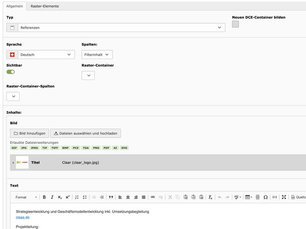
Task: Justify the text
Action: coord(144,197)
